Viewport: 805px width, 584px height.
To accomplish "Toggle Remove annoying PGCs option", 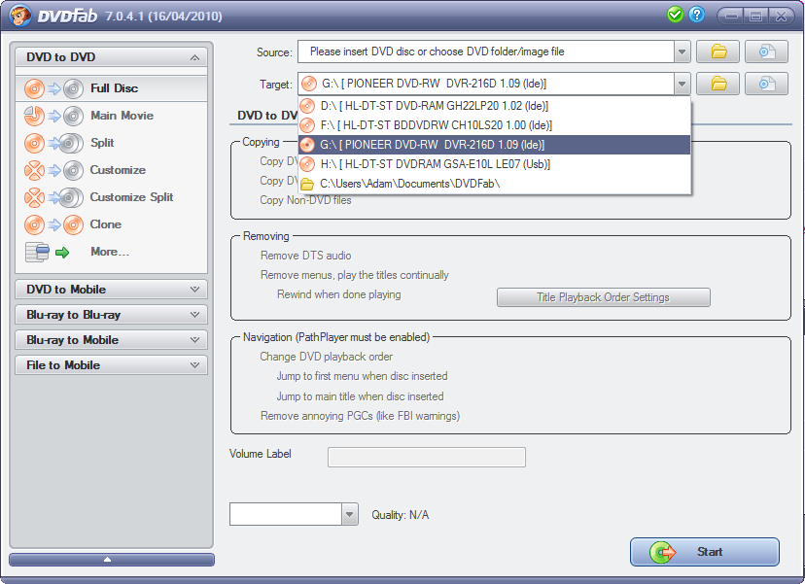I will coord(360,416).
